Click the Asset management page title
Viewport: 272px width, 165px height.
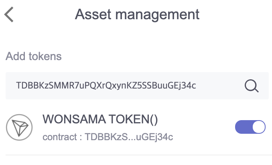point(137,15)
